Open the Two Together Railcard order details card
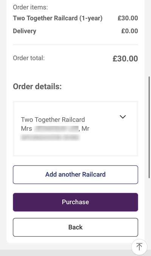 coord(75,129)
